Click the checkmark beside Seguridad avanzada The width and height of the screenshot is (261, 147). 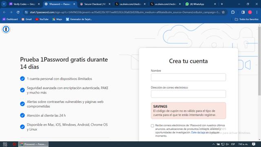[22, 90]
